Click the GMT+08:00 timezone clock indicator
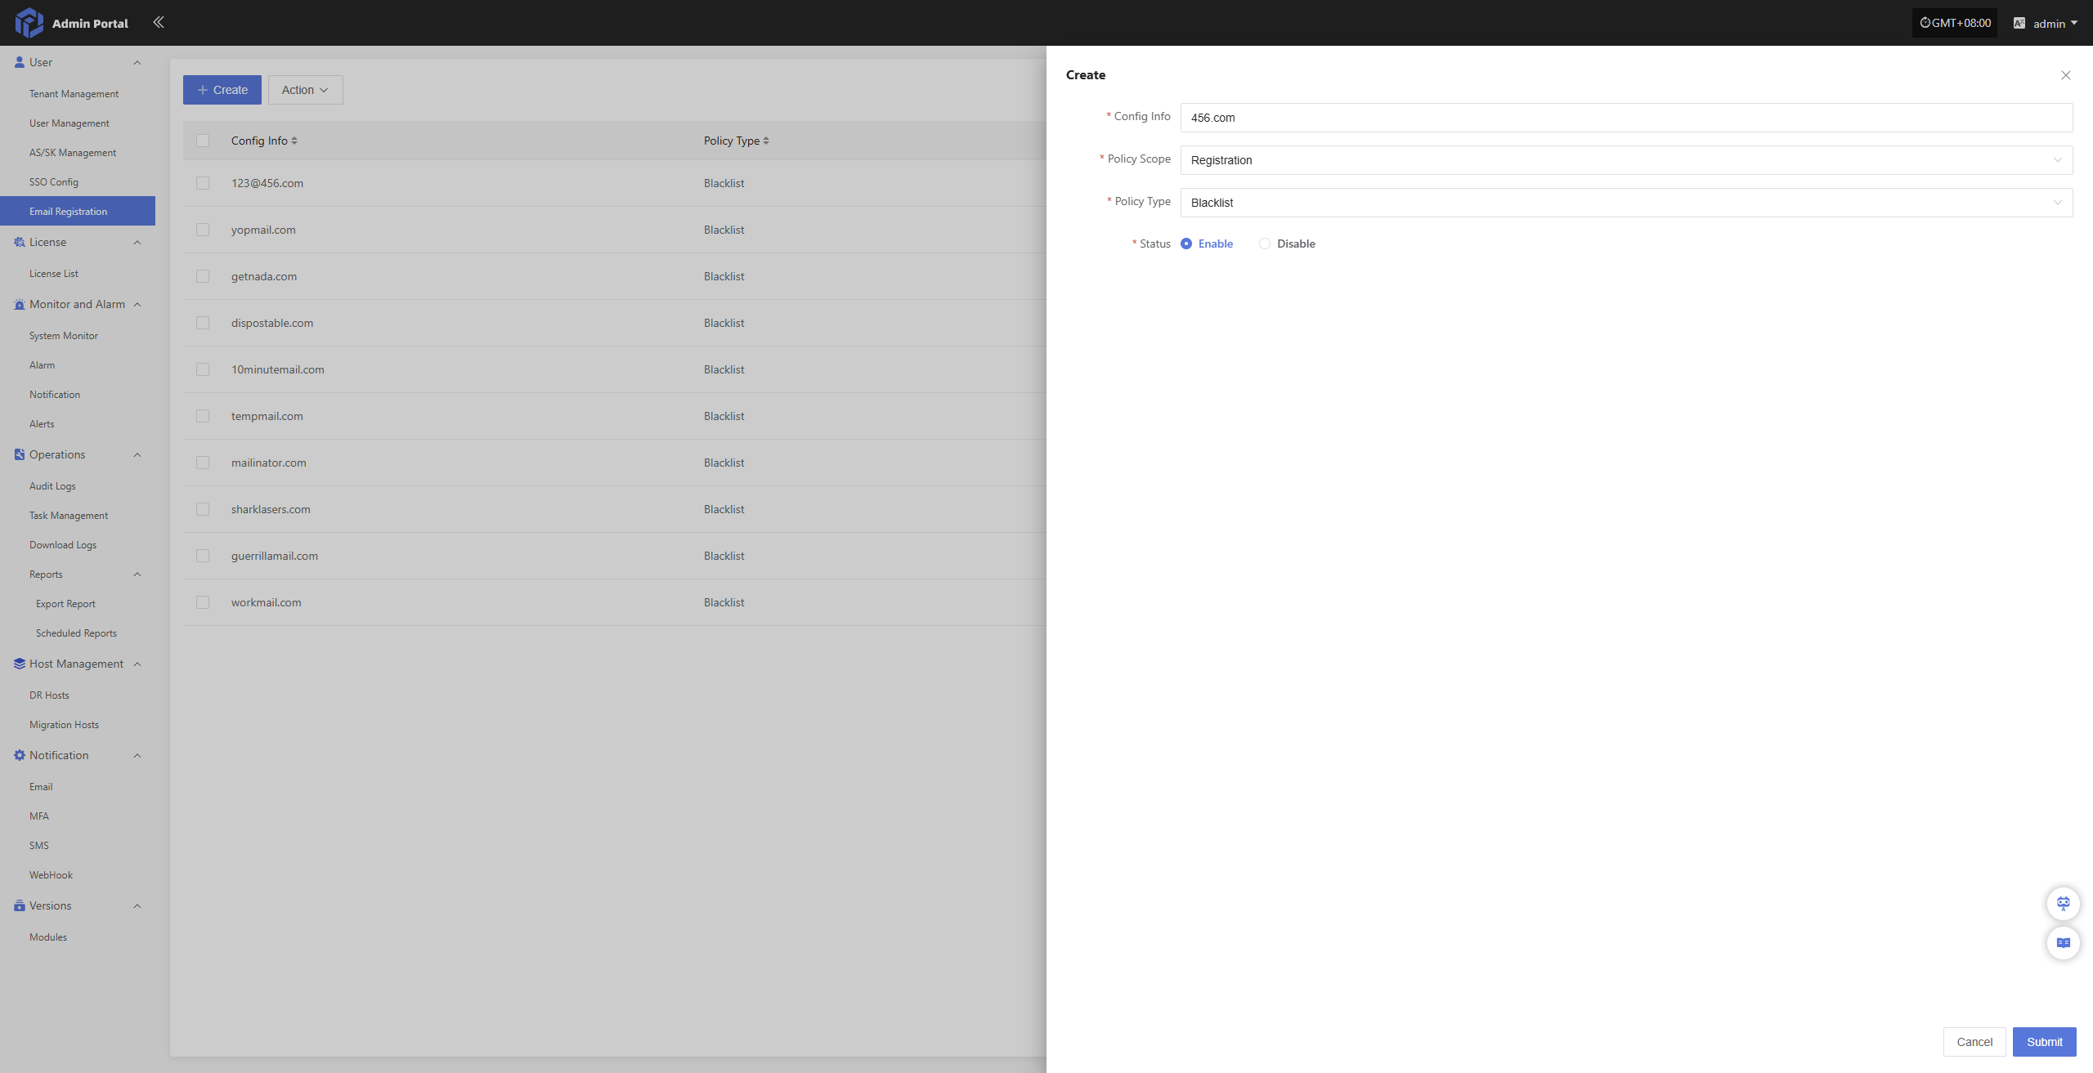 click(1955, 23)
